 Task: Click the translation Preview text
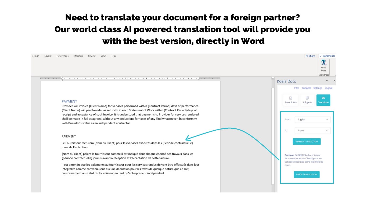(x=304, y=160)
